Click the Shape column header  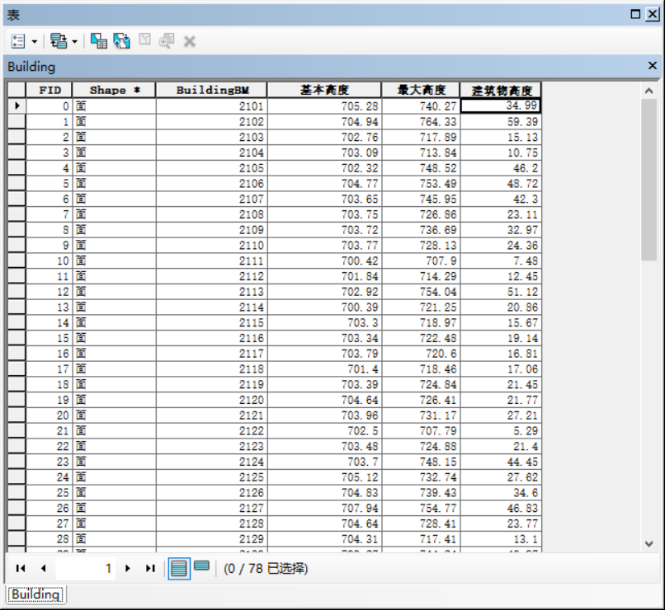114,90
